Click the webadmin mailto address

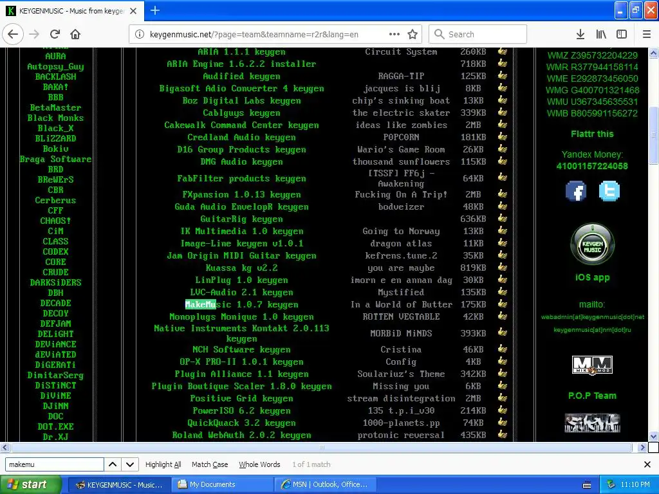coord(592,317)
